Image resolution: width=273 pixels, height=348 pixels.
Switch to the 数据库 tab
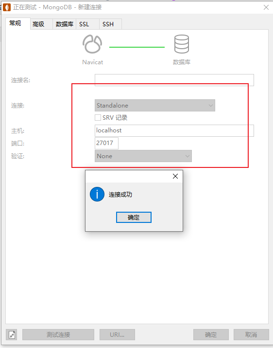pos(64,24)
